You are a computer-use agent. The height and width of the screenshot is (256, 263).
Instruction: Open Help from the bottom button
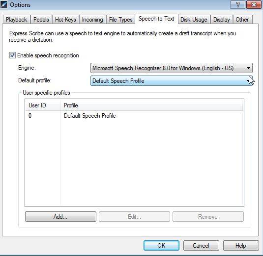241,246
